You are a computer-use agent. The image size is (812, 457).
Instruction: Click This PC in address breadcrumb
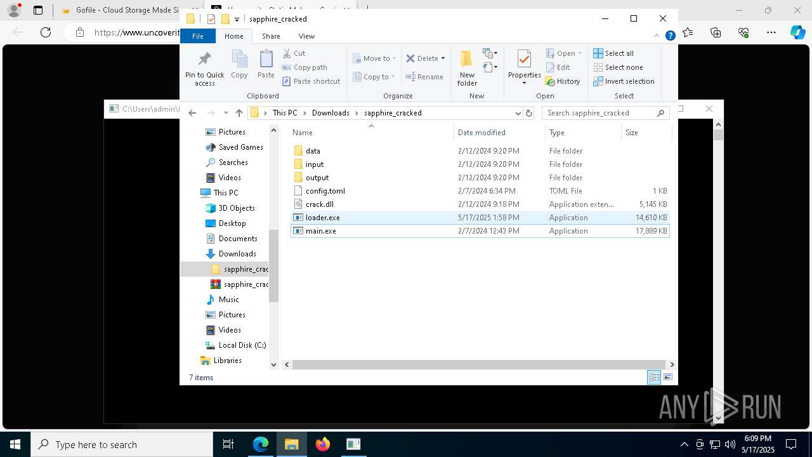pyautogui.click(x=285, y=113)
